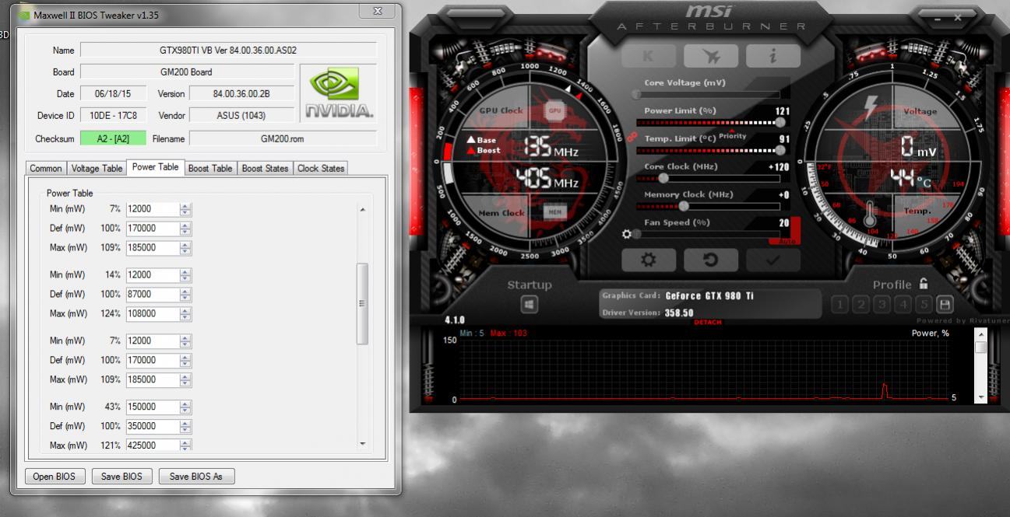
Task: Switch to the Voltage Table tab
Action: pos(97,168)
